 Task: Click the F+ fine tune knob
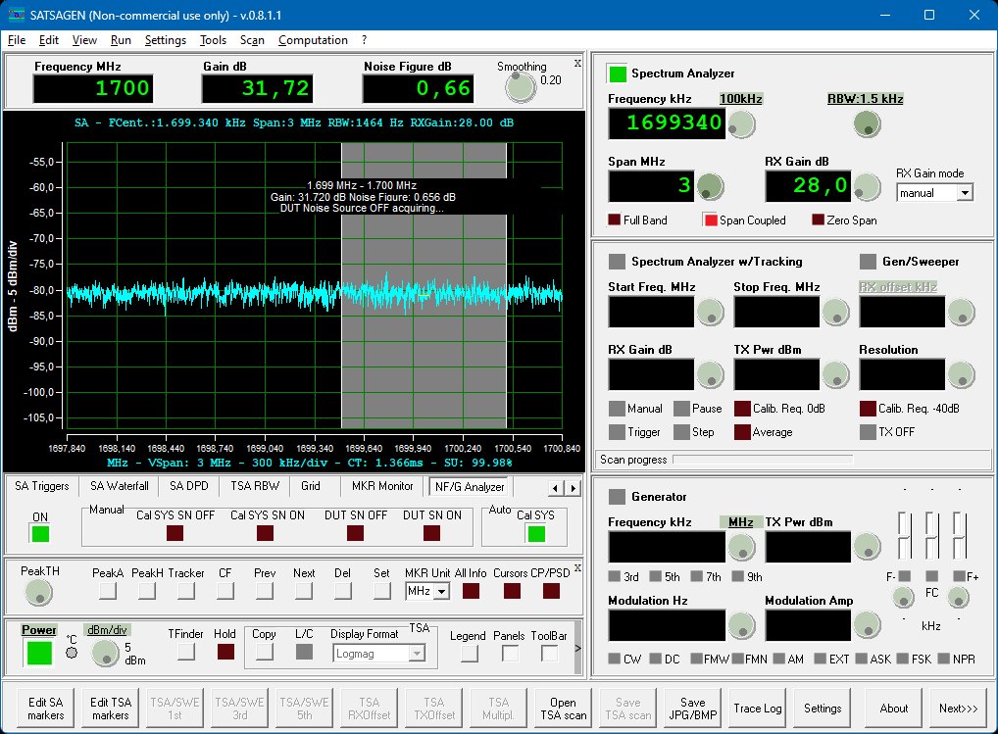point(958,597)
